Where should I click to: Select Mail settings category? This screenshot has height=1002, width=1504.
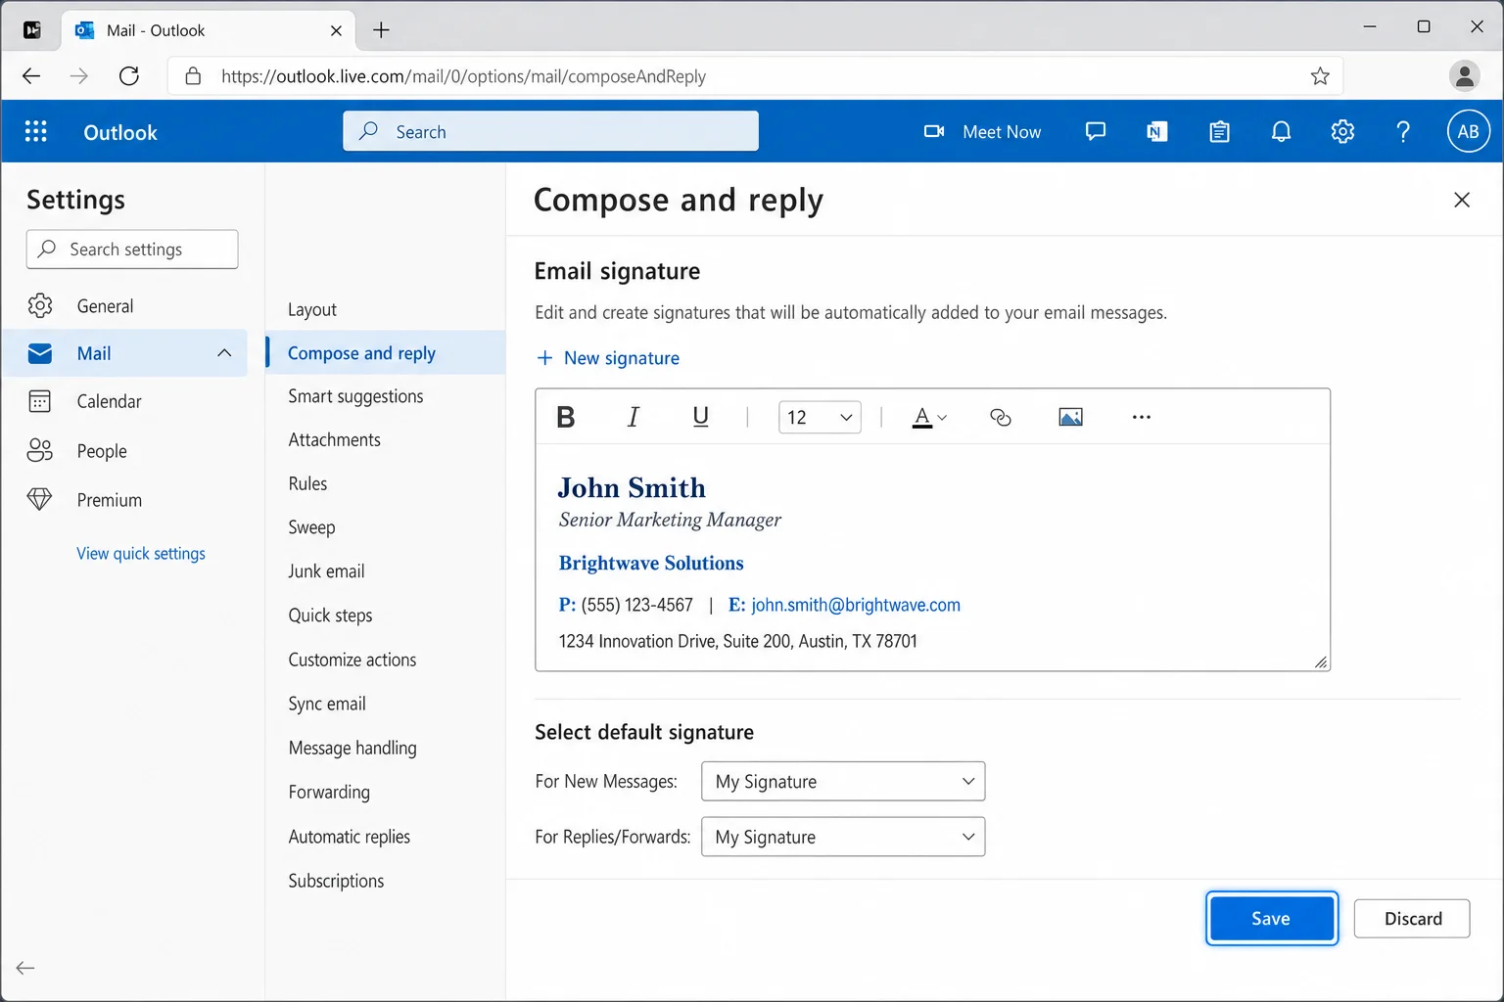coord(124,353)
